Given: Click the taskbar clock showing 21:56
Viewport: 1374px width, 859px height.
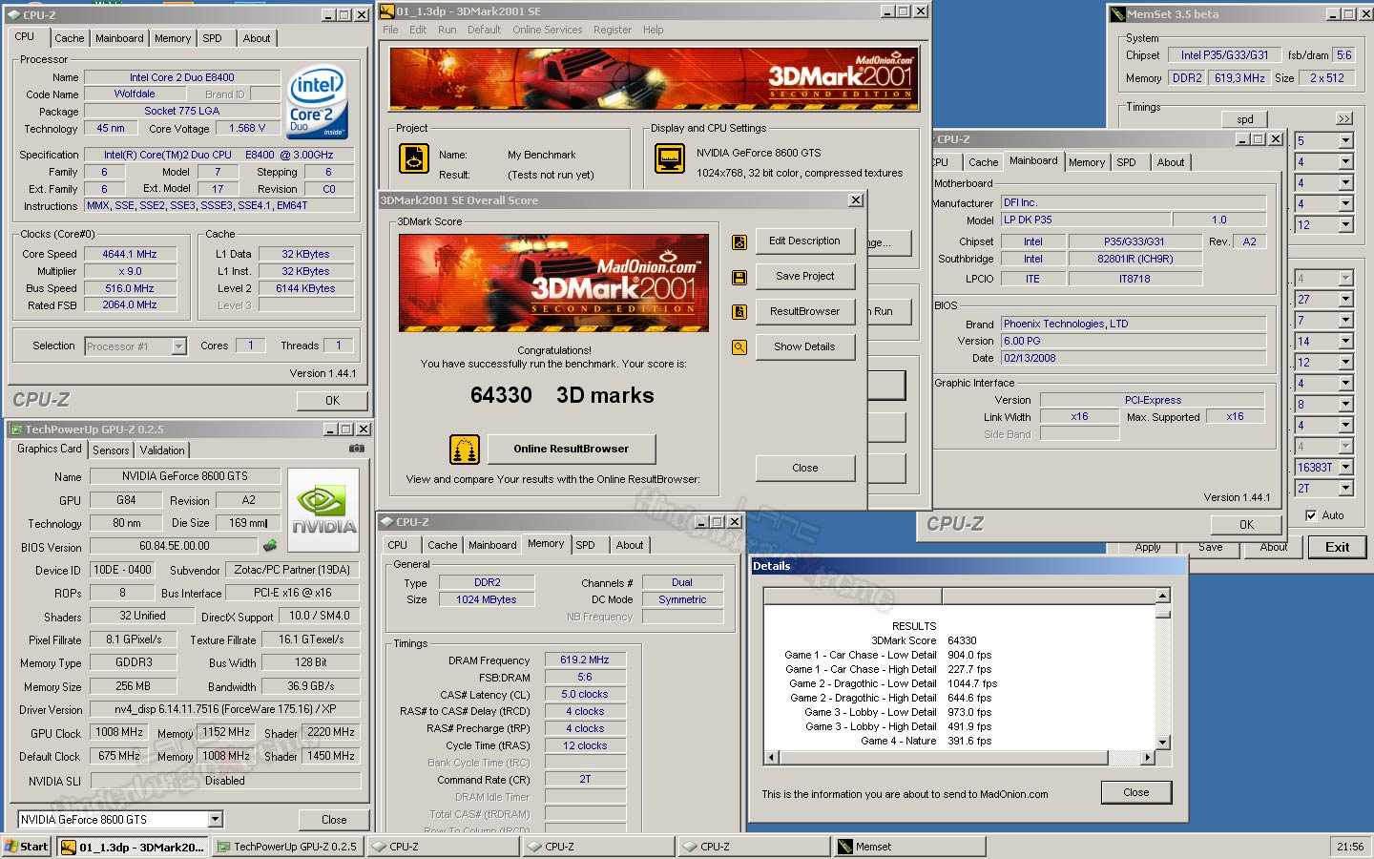Looking at the screenshot, I should [x=1349, y=847].
